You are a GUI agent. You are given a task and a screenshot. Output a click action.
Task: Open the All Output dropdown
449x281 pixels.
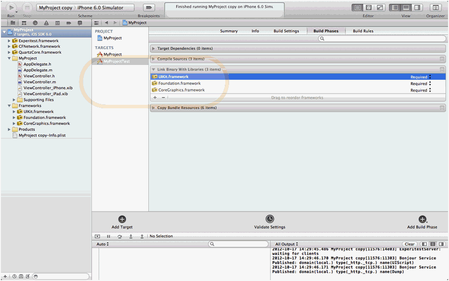286,244
